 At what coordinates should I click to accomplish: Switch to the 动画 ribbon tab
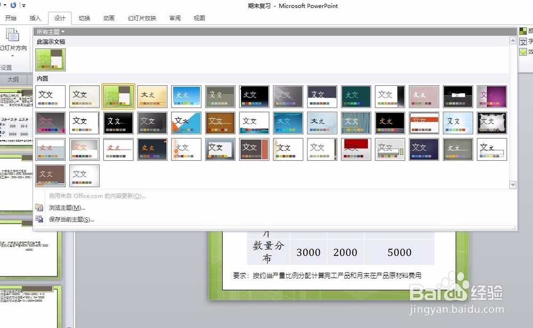[x=108, y=18]
